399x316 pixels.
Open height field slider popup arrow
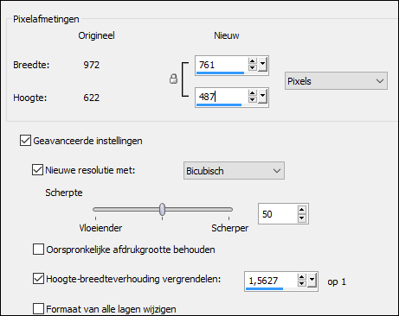pos(262,96)
